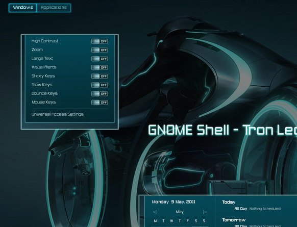Enable the Sticky Keys switch
The width and height of the screenshot is (297, 227).
tap(100, 76)
